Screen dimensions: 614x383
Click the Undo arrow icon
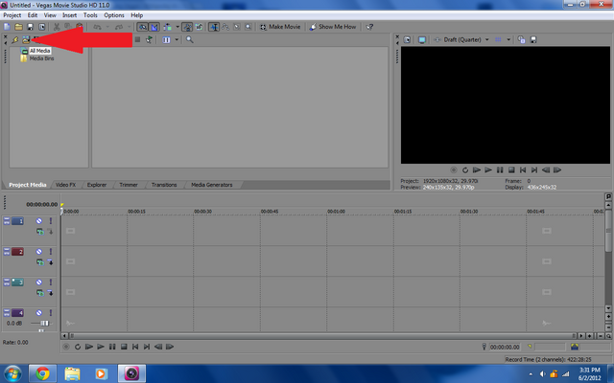coord(98,27)
